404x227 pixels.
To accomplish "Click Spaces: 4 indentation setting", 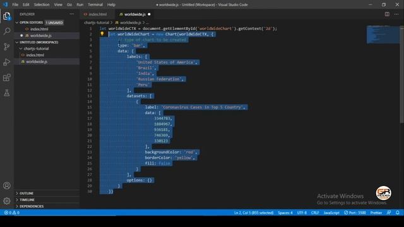I will [x=285, y=212].
